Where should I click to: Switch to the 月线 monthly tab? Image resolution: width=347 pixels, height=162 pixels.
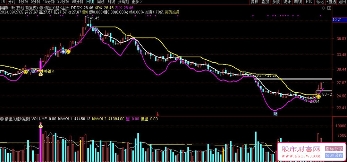point(111,2)
